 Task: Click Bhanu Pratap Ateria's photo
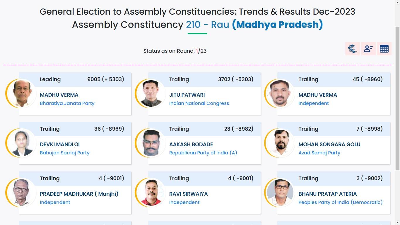281,192
